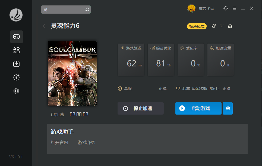Open customer service headset icon
Viewport: 262px width, 166px height.
click(x=225, y=9)
